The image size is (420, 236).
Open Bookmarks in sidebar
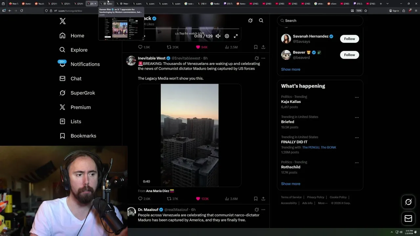coord(78,136)
